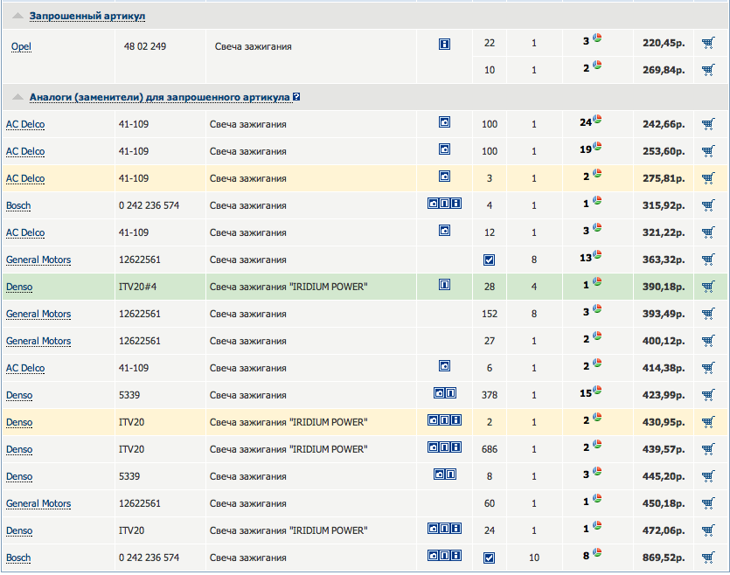The width and height of the screenshot is (730, 575).
Task: Open AC Delco link in 414,38р. row
Action: coord(25,368)
